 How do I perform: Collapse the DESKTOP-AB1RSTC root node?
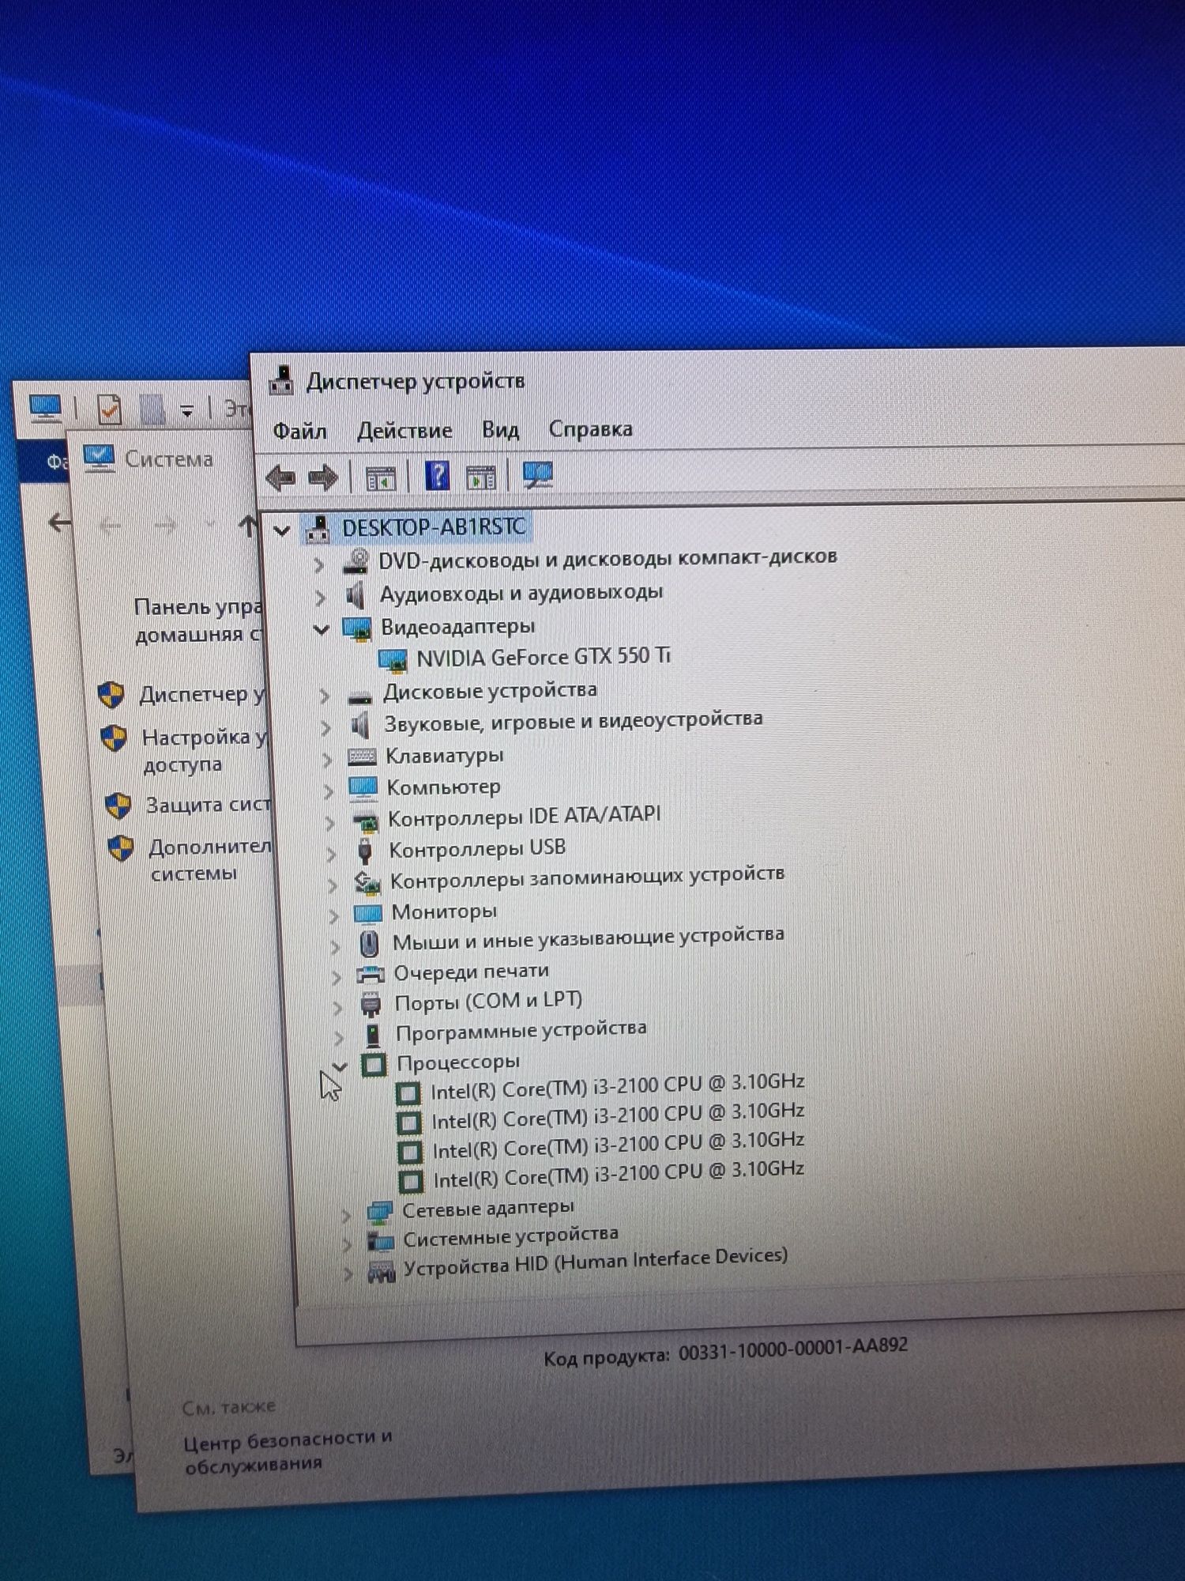281,530
